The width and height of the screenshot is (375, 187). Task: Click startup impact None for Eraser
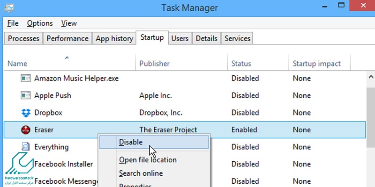pos(302,130)
